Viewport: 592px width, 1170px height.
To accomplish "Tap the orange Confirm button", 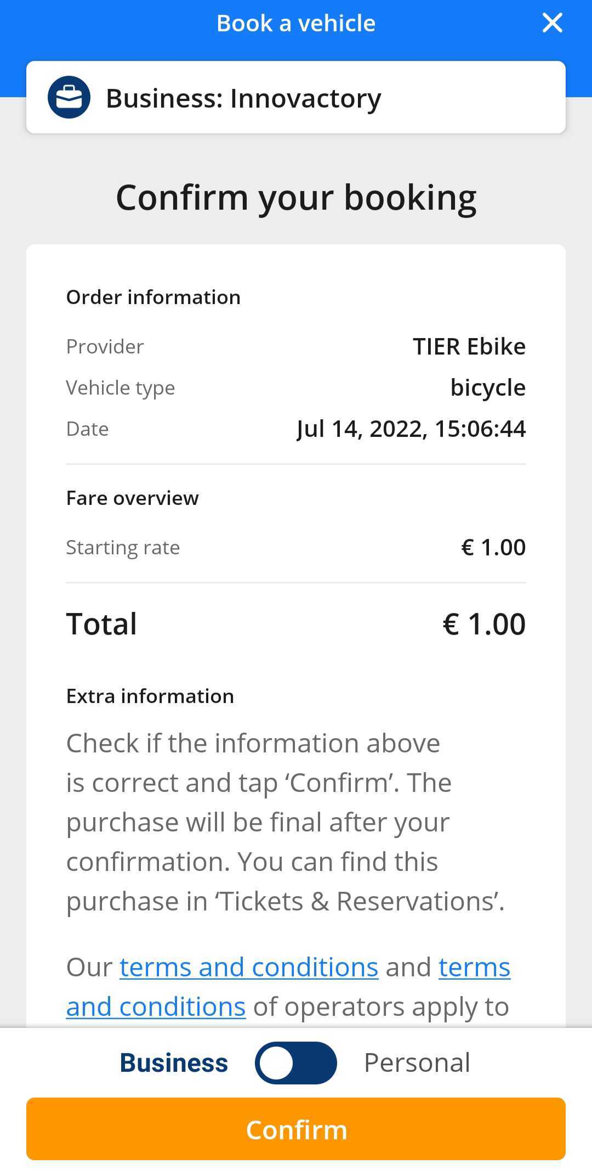I will 296,1129.
